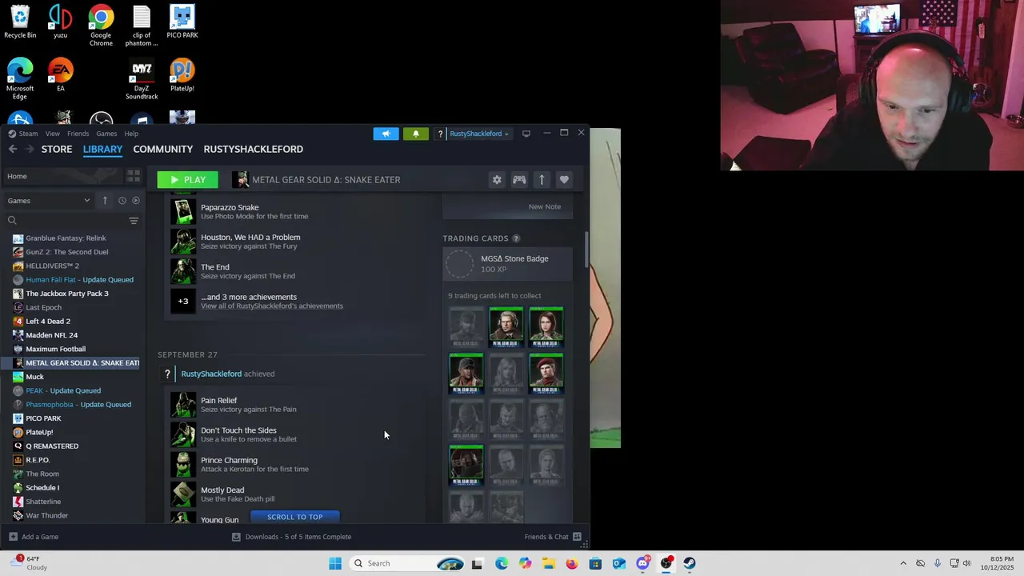
Task: Select Phasmophobia in library list
Action: (78, 405)
